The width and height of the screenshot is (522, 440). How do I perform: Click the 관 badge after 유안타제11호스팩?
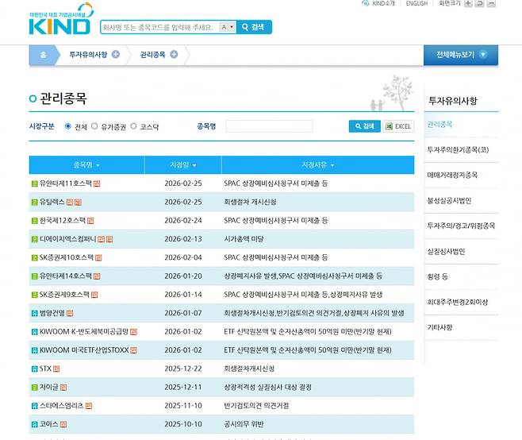97,183
